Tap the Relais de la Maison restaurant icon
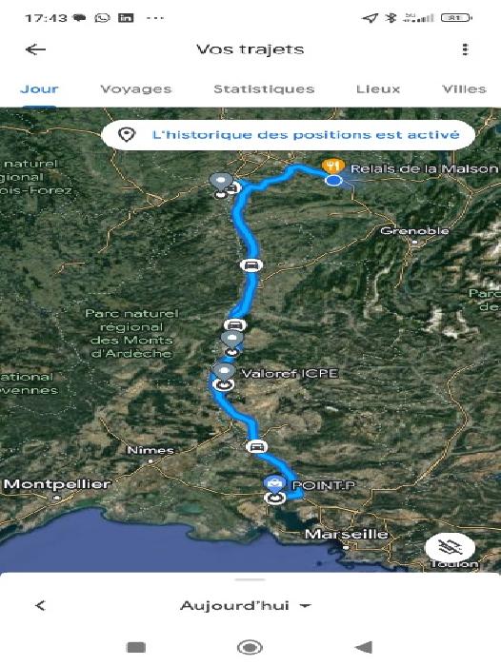 (333, 166)
